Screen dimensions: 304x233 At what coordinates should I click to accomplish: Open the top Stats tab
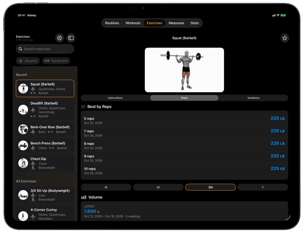click(x=195, y=23)
